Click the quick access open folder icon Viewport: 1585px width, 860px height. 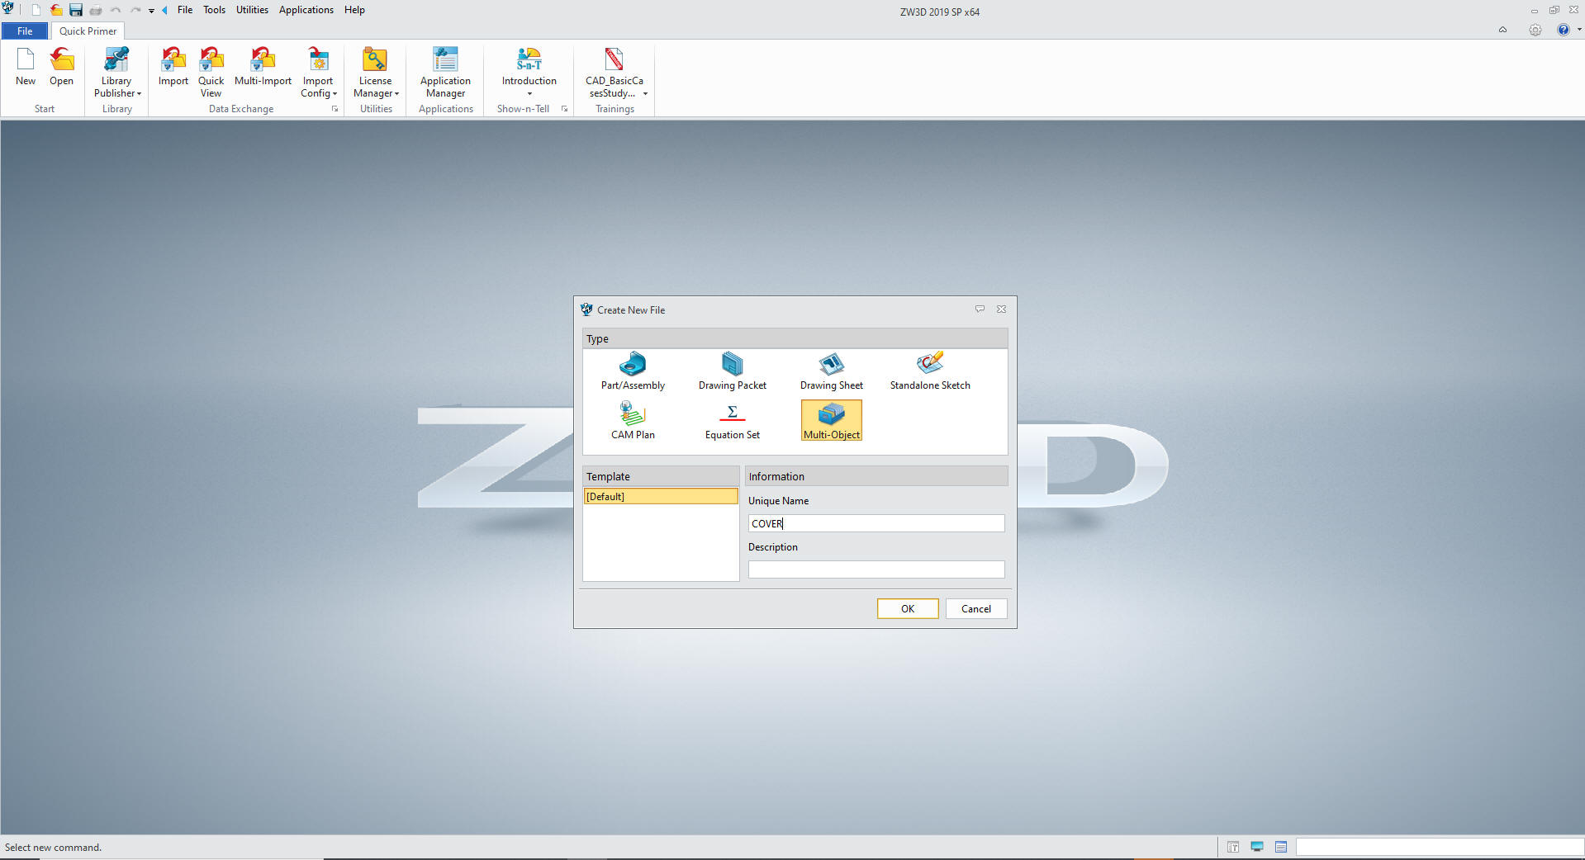click(x=56, y=10)
